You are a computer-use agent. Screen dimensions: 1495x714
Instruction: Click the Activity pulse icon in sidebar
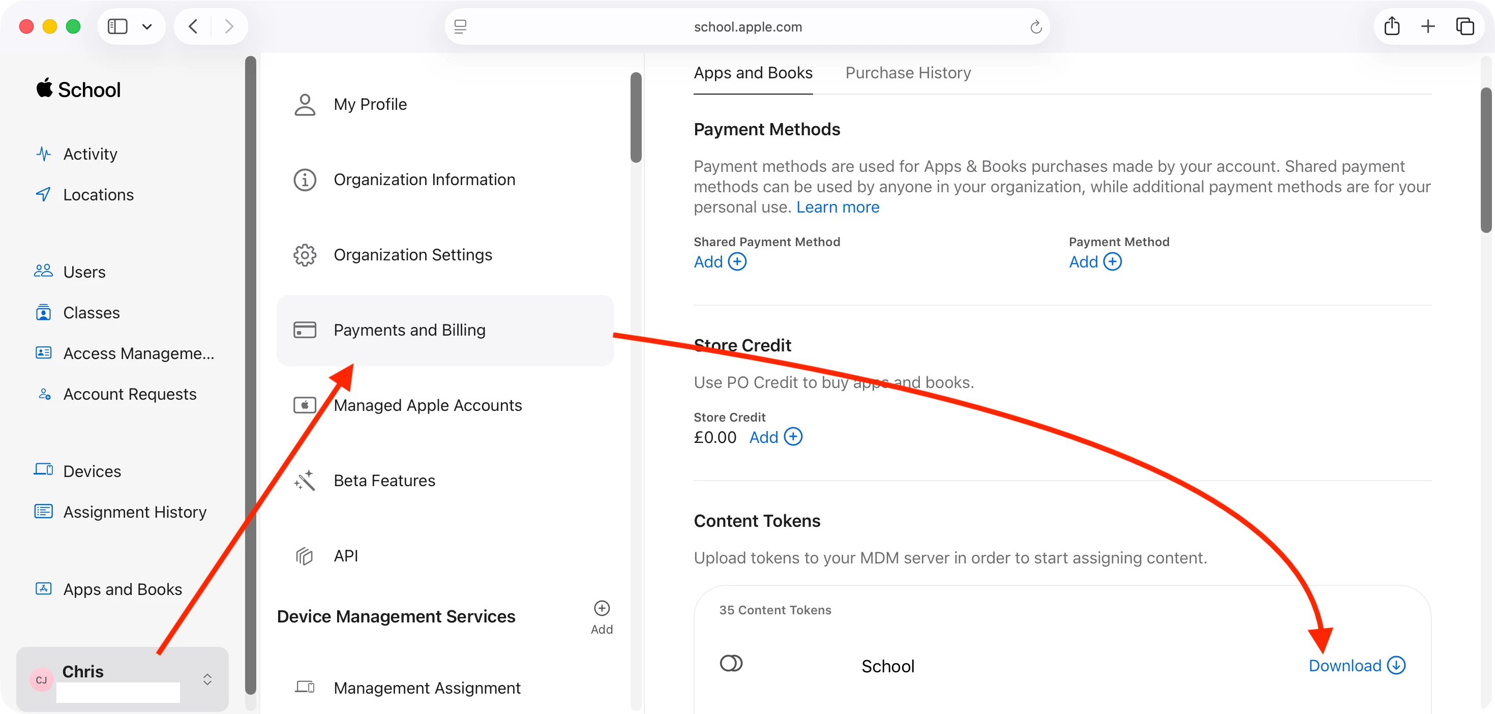pyautogui.click(x=44, y=154)
